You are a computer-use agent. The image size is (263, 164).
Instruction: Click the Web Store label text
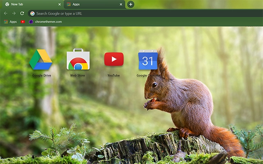[78, 75]
